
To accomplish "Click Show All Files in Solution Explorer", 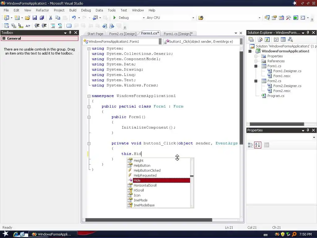I will pyautogui.click(x=260, y=39).
